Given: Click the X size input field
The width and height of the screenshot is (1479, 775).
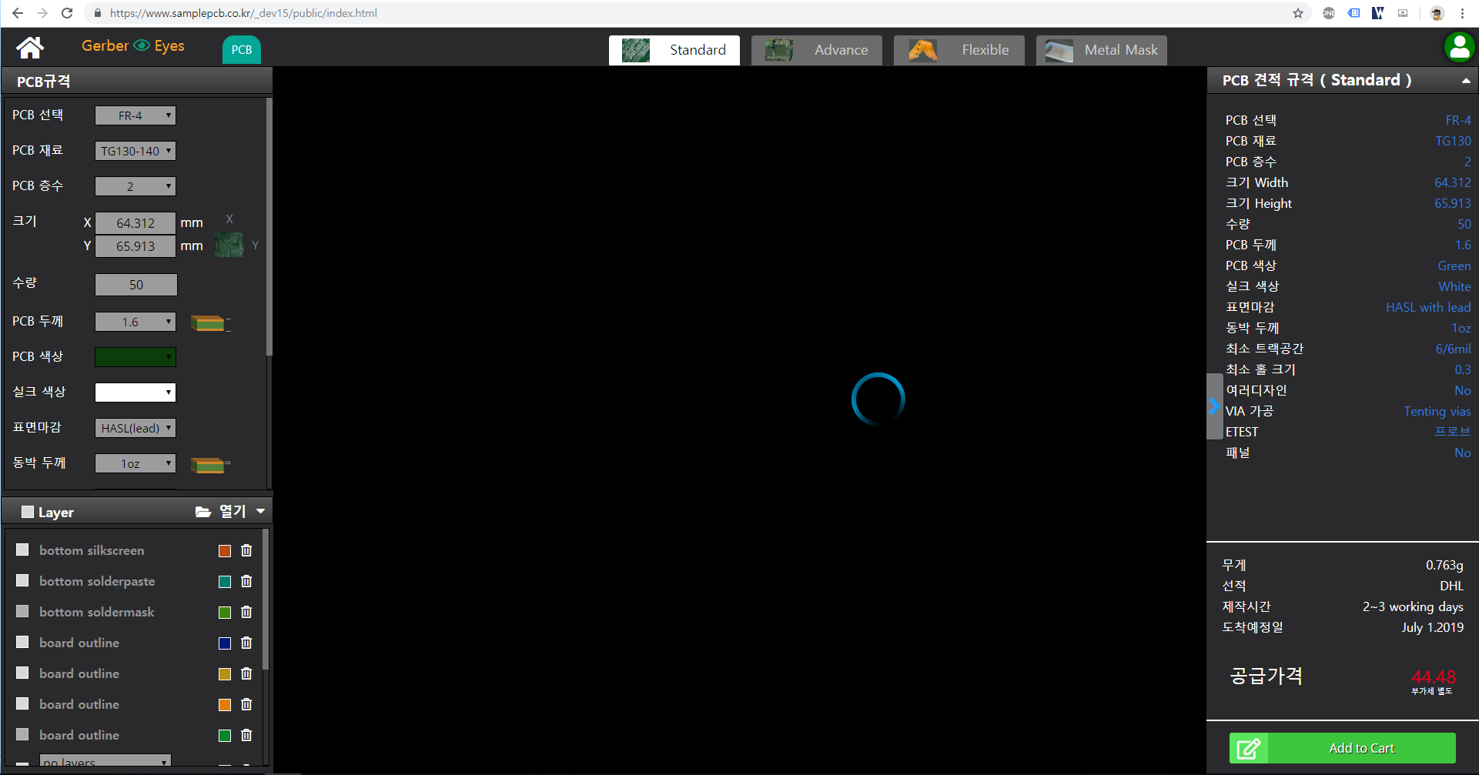Looking at the screenshot, I should (x=136, y=223).
